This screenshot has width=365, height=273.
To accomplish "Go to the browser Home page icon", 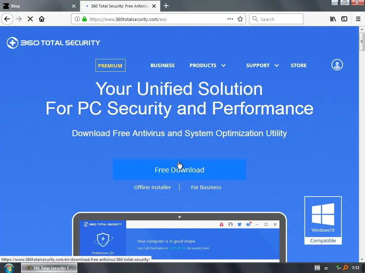I will coord(42,19).
